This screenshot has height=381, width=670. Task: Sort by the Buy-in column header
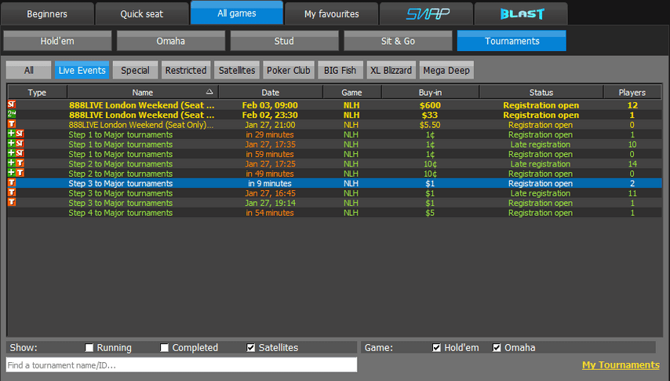[430, 92]
